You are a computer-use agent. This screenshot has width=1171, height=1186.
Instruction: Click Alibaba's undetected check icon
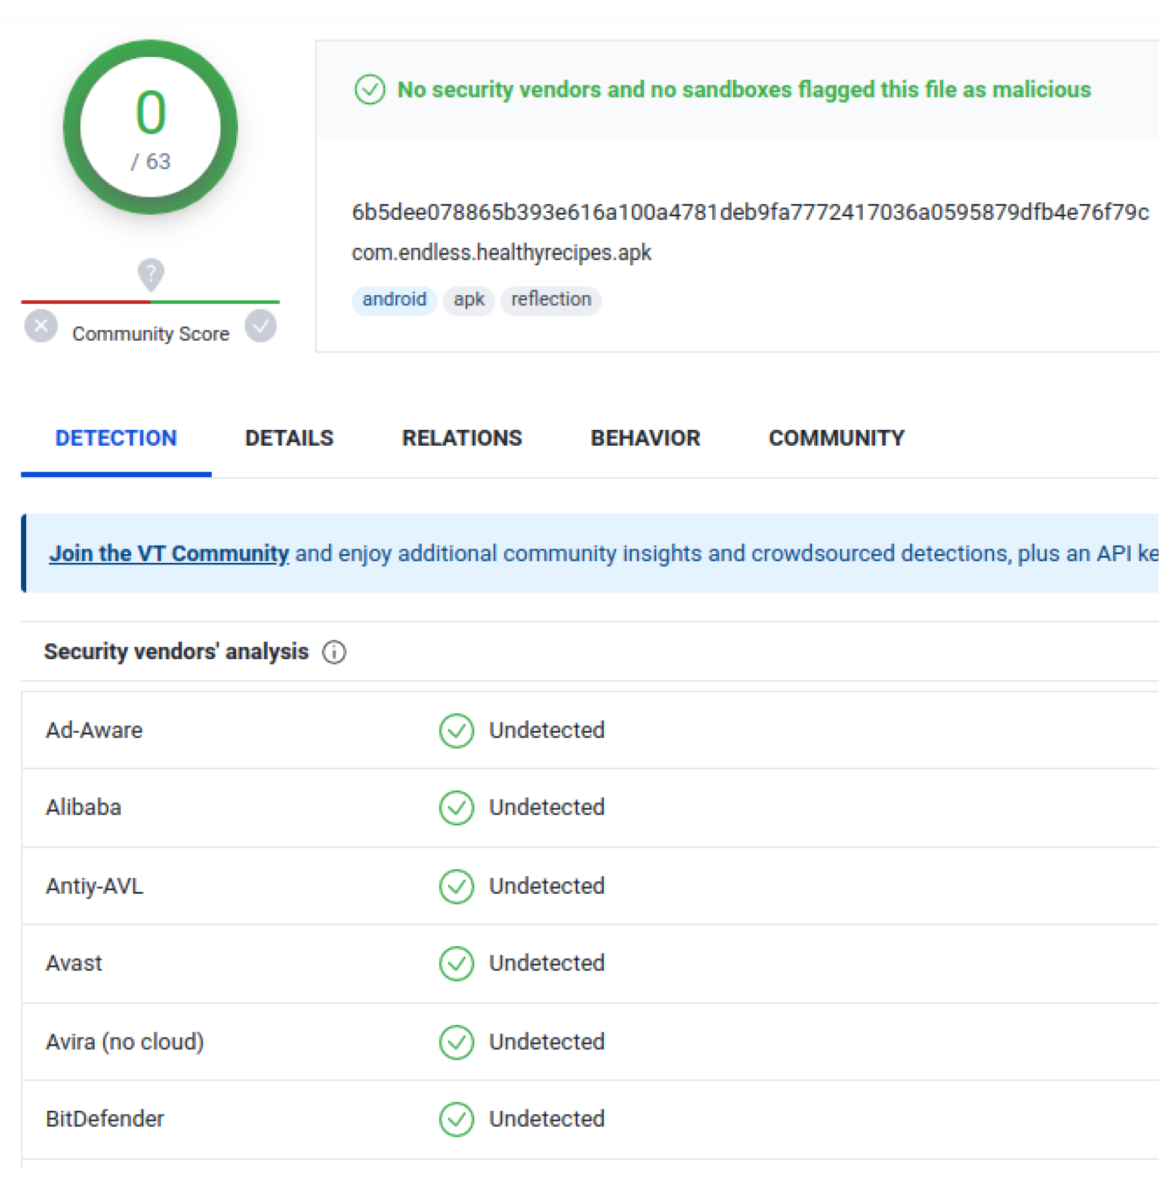click(456, 807)
